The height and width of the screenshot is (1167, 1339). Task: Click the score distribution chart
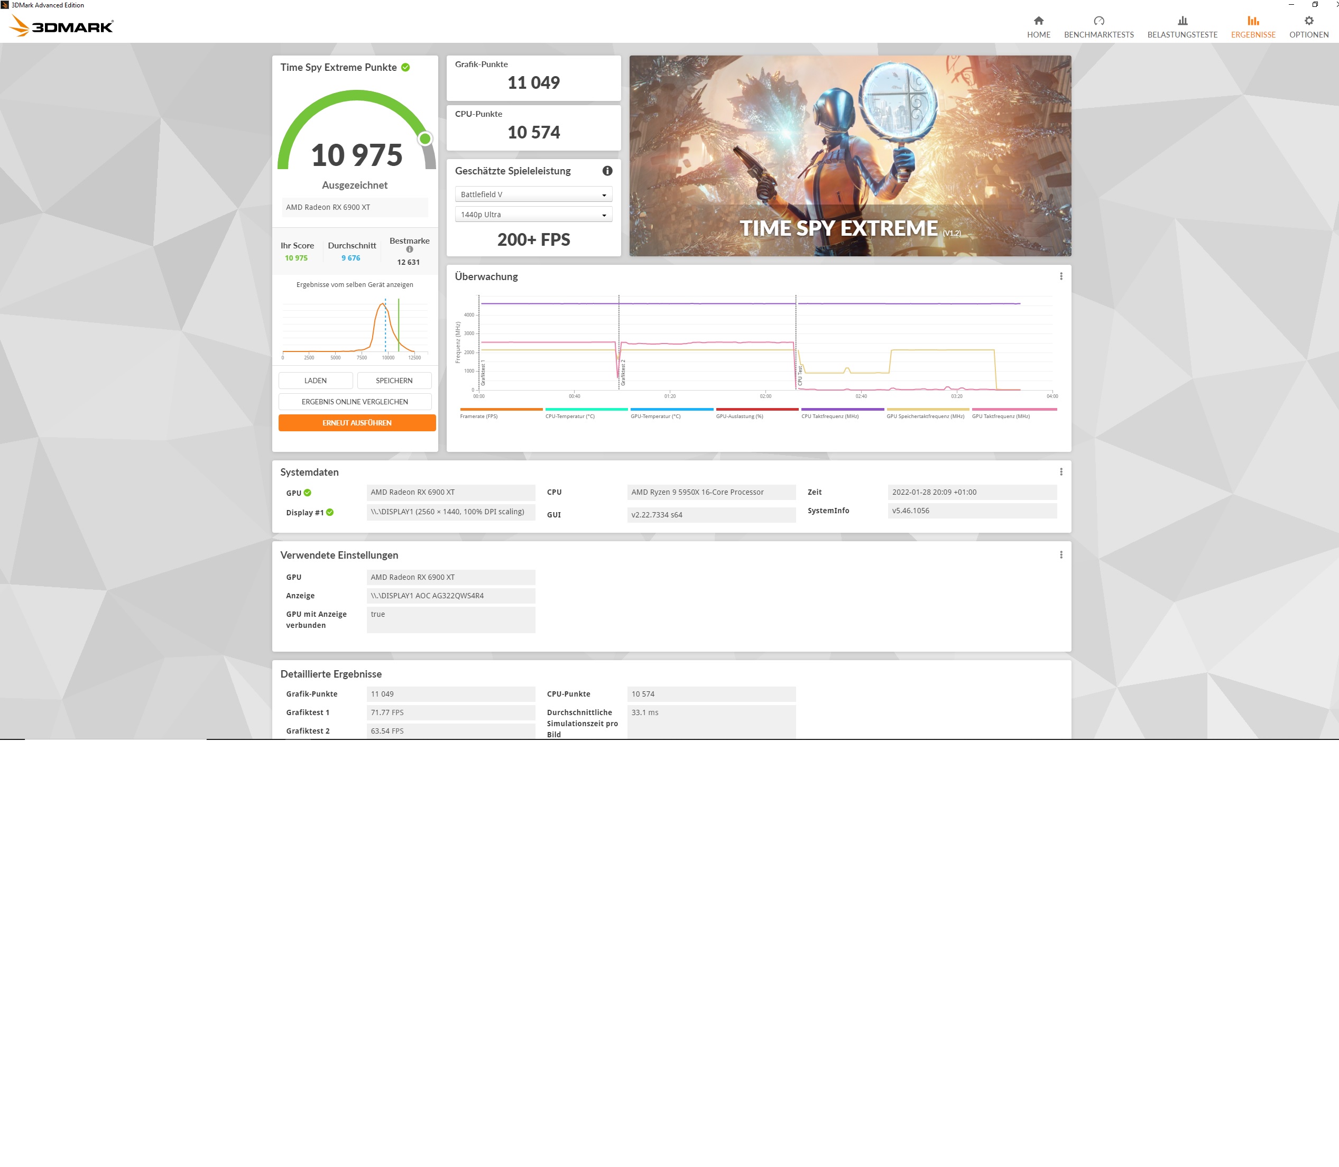pos(355,328)
